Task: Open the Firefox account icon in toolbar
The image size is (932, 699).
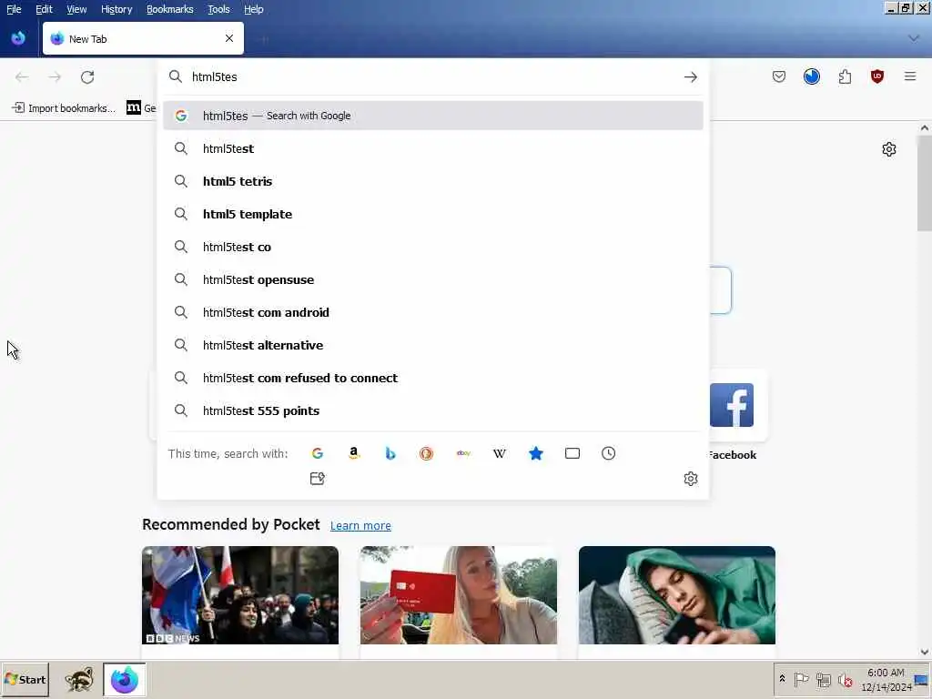Action: pyautogui.click(x=811, y=76)
